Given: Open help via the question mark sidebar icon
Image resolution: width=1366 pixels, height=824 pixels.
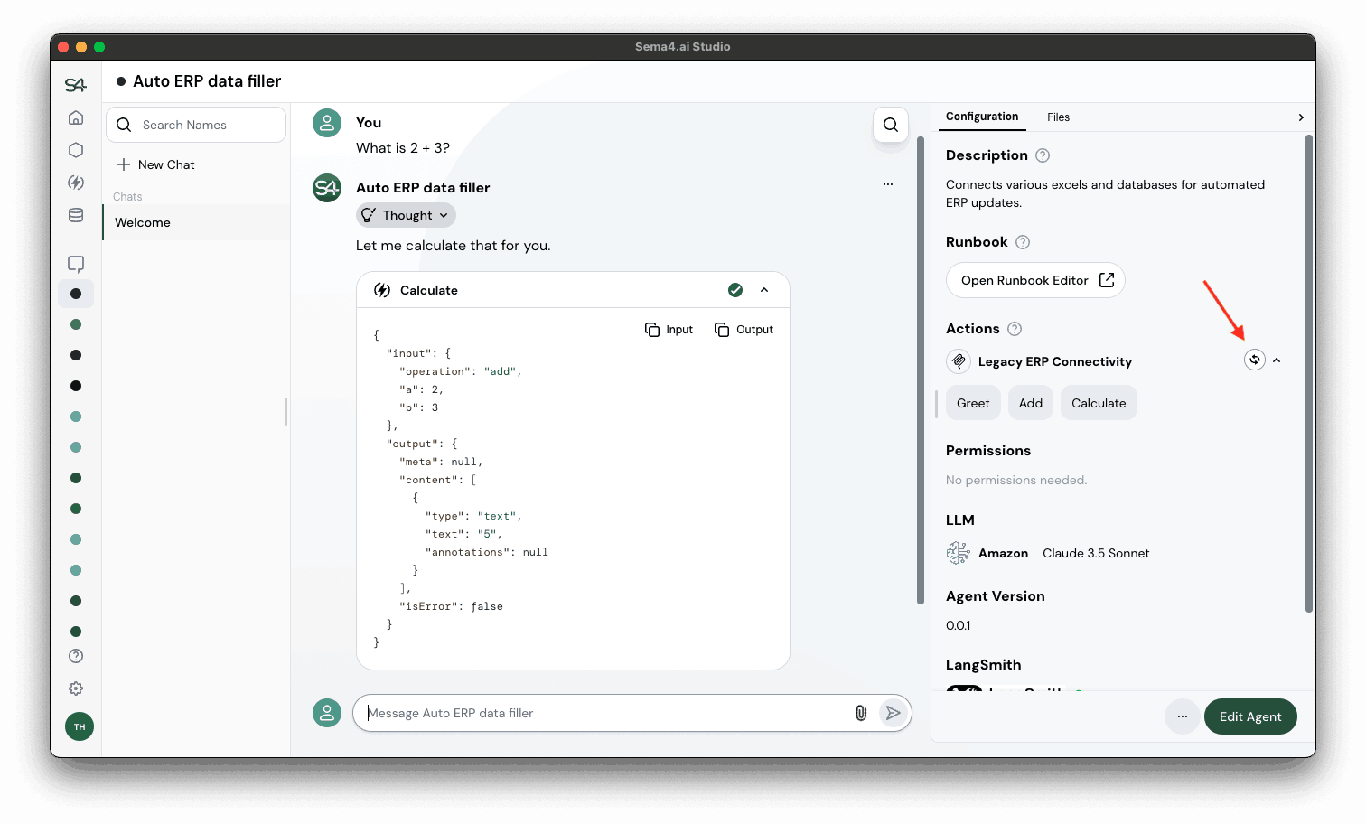Looking at the screenshot, I should [76, 656].
